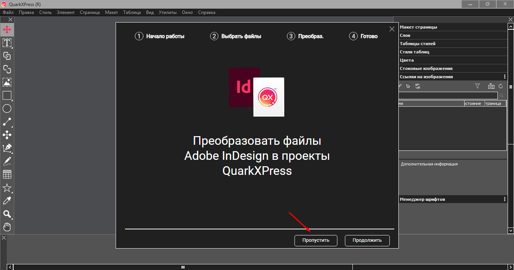
Task: Open the Окно menu
Action: coord(187,12)
